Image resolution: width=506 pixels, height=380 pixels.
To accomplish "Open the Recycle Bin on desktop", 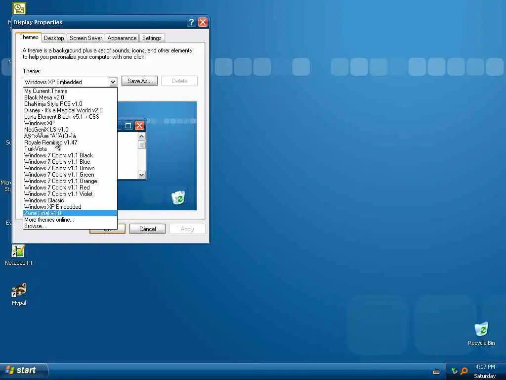I will pyautogui.click(x=481, y=334).
